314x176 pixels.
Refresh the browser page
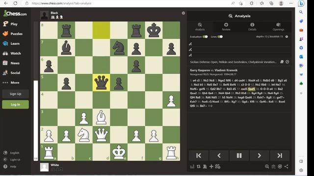[15, 3]
